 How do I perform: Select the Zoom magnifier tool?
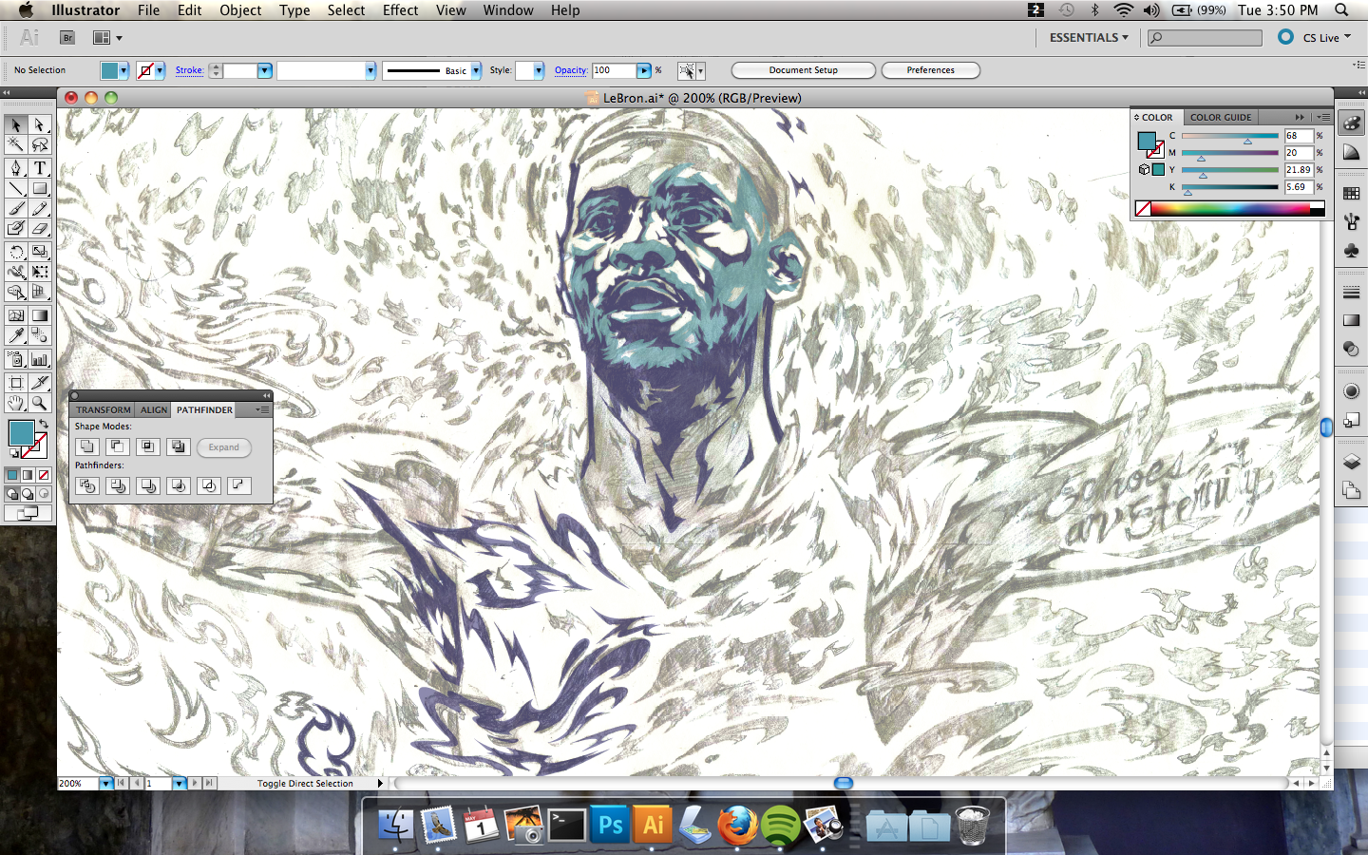point(39,403)
